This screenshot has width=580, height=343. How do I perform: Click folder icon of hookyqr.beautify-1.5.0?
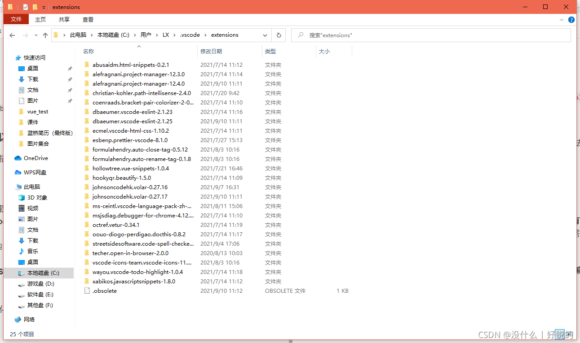[87, 178]
